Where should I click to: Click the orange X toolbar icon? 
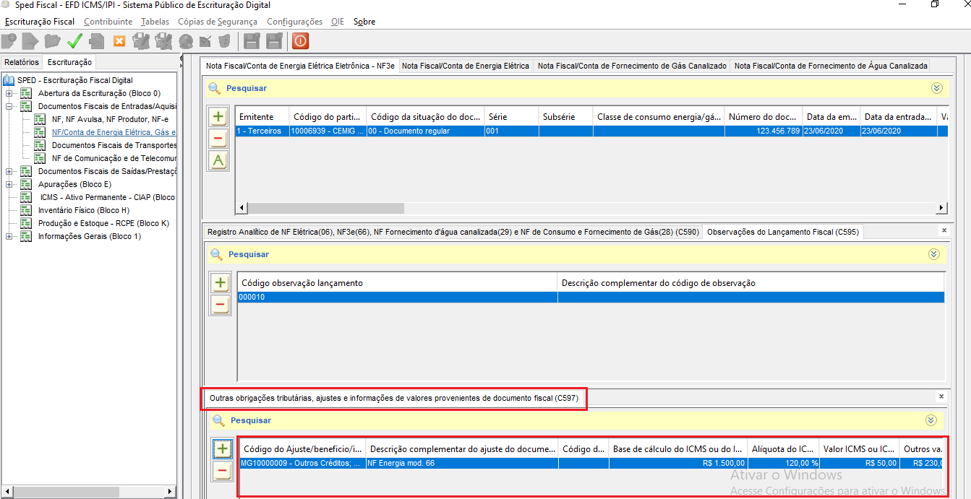119,41
